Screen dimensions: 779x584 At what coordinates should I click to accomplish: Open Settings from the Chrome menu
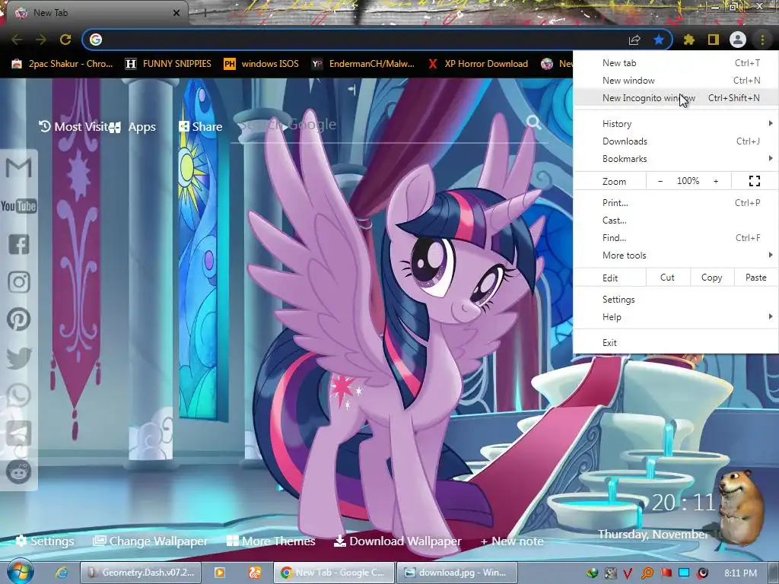pyautogui.click(x=676, y=300)
